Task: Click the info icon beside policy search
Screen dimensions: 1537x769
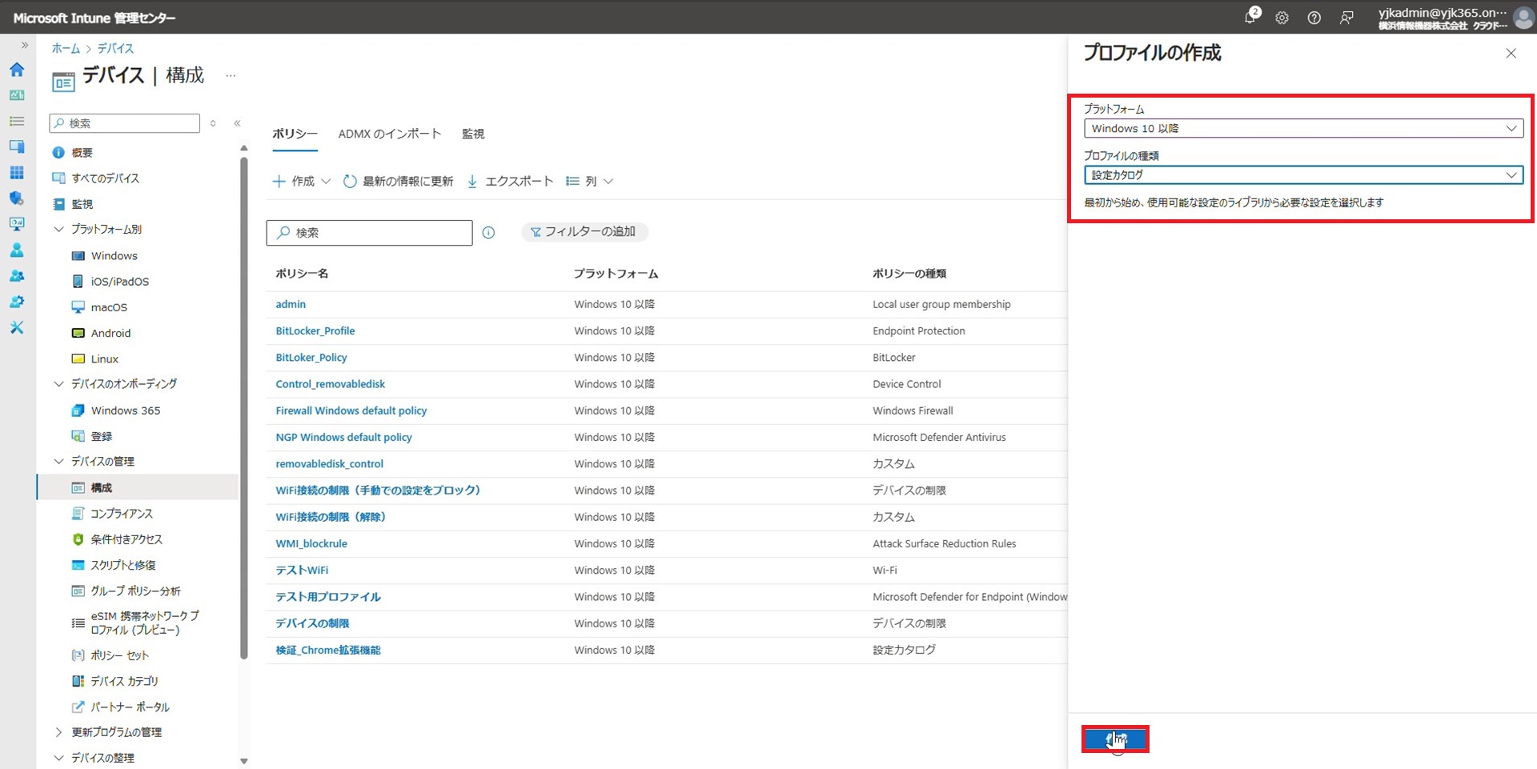Action: (488, 233)
